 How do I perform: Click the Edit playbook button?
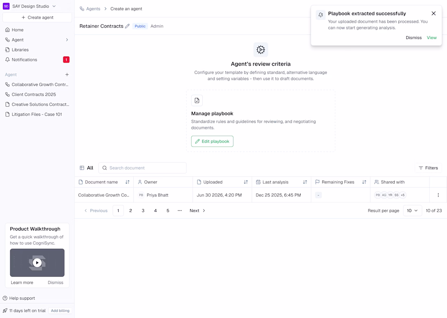[212, 142]
